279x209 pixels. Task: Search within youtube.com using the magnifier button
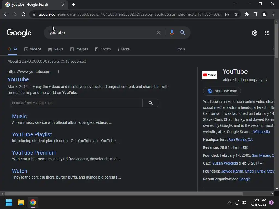[151, 103]
